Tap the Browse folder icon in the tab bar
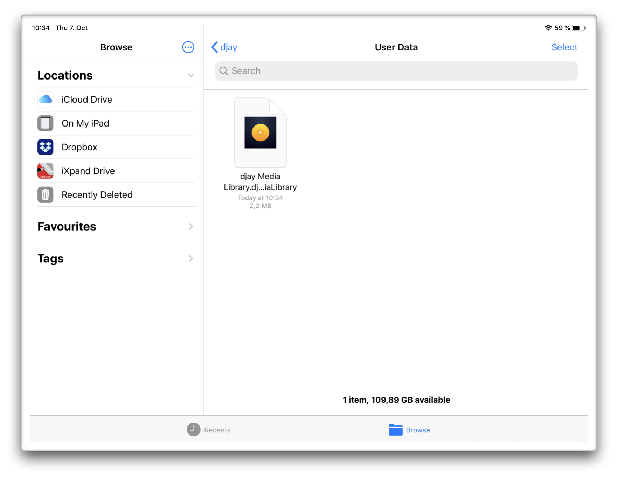Viewport: 617px width, 478px height. tap(395, 429)
